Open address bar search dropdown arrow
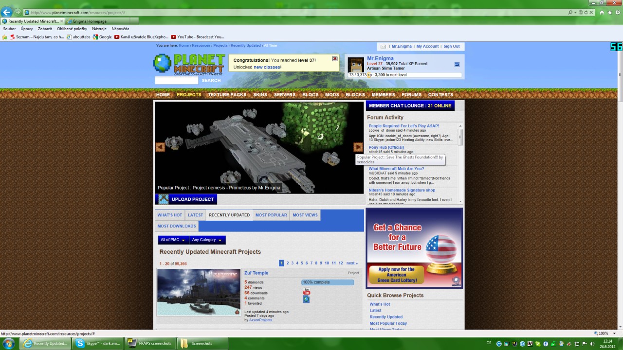Viewport: 623px width, 350px height. 575,12
